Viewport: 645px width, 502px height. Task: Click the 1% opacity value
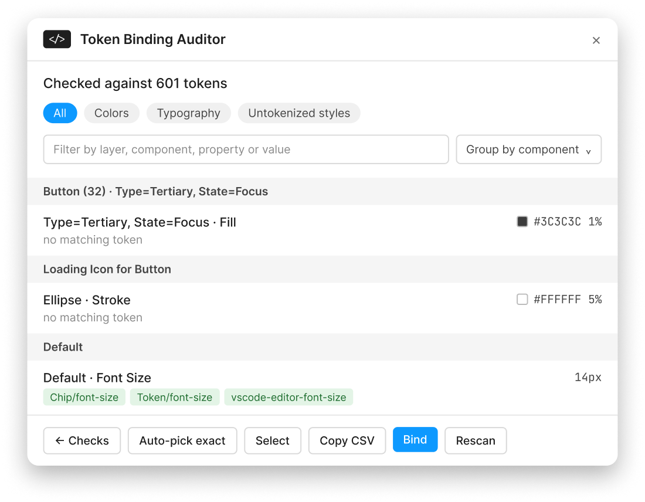595,221
